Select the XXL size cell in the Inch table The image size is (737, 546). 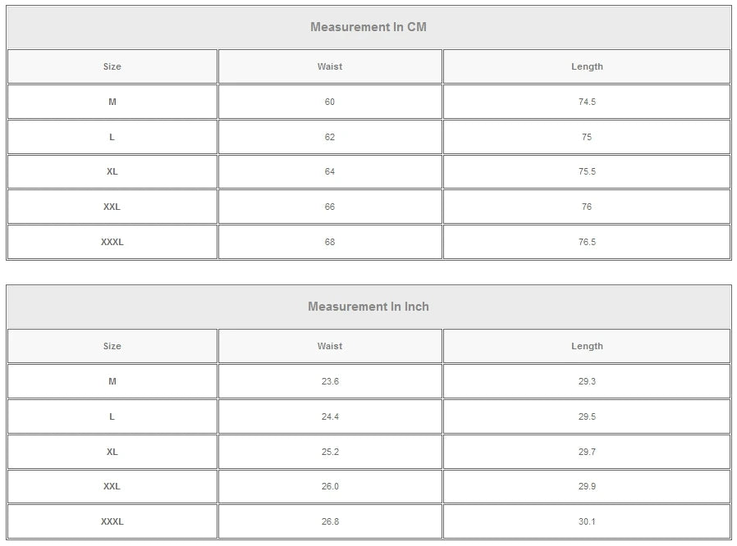pyautogui.click(x=112, y=486)
